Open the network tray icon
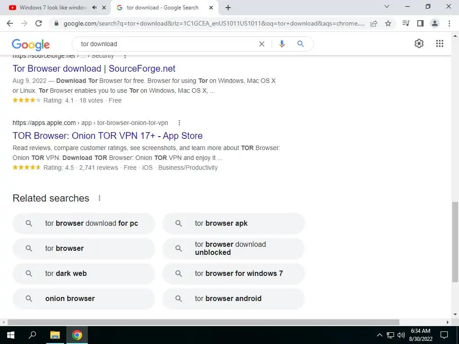 (390, 335)
